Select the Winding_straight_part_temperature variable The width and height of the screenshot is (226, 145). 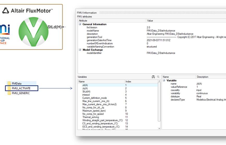point(118,120)
